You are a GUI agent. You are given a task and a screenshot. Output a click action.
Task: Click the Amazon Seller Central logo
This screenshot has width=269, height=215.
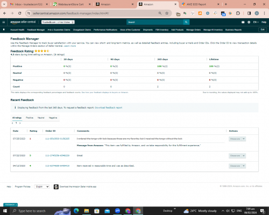click(x=23, y=22)
